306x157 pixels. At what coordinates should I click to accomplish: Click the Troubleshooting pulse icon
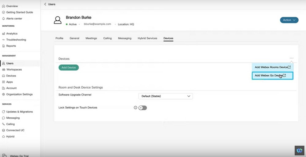tap(3, 40)
